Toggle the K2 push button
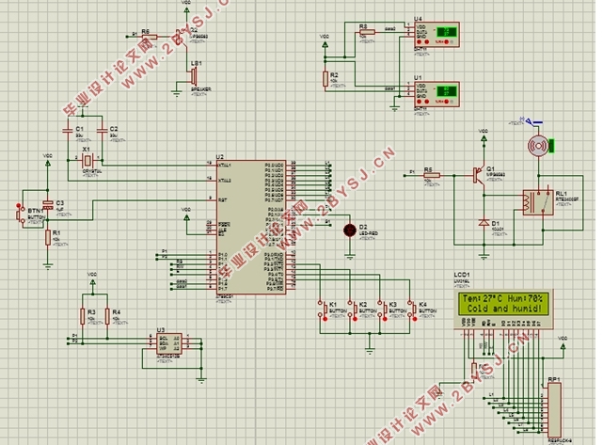Viewport: 603px width, 445px height. coord(352,310)
